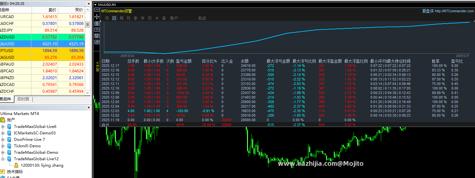Select the row priced 65.276 in Market Watch

click(x=42, y=57)
